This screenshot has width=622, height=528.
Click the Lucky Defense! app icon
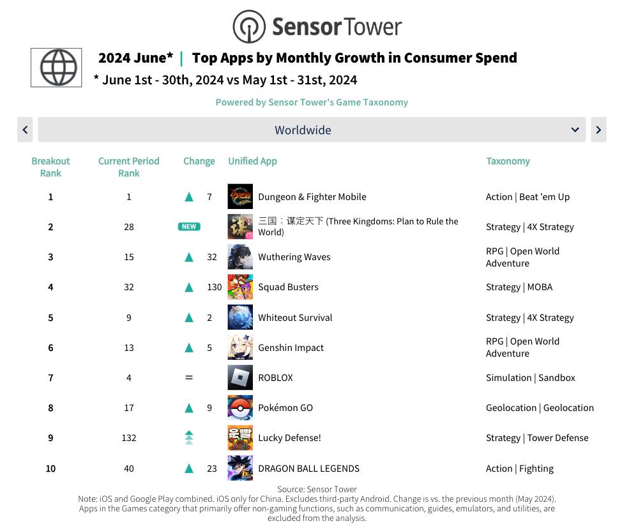(240, 438)
